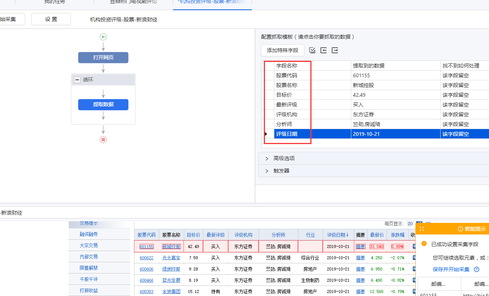Open 限售解禁 in the web page sidebar
Viewport: 489px width, 296px height.
[89, 268]
